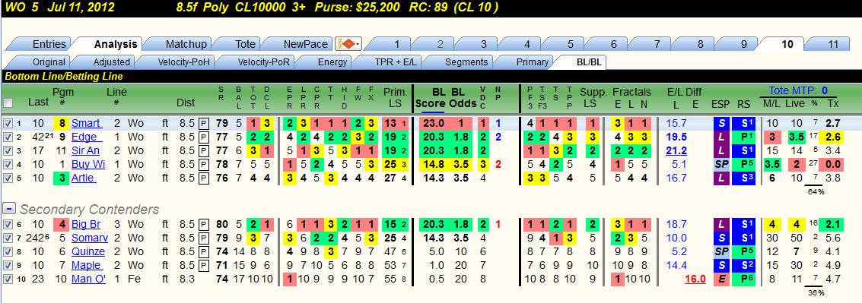The image size is (862, 303).
Task: Click the P surface icon in Smart's row
Action: [x=203, y=124]
